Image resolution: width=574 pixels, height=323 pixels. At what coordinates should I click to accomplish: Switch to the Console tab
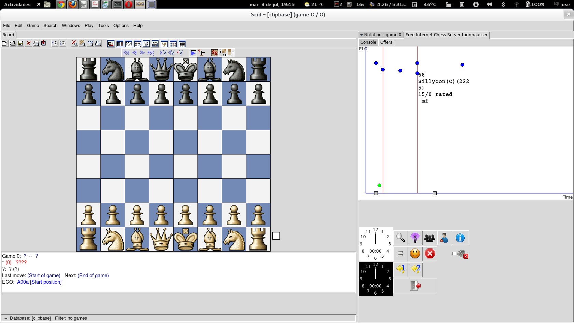(x=368, y=42)
